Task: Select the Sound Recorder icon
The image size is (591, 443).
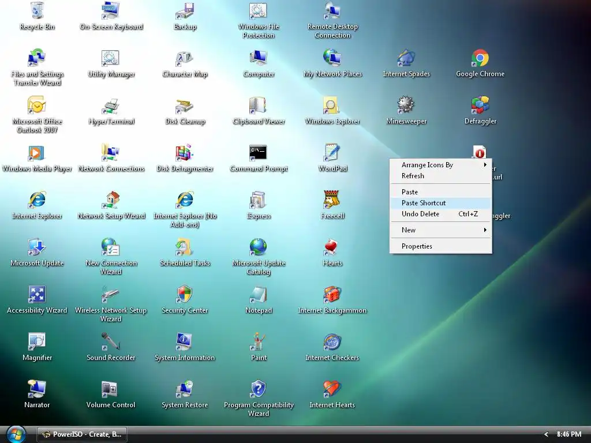Action: click(x=111, y=341)
